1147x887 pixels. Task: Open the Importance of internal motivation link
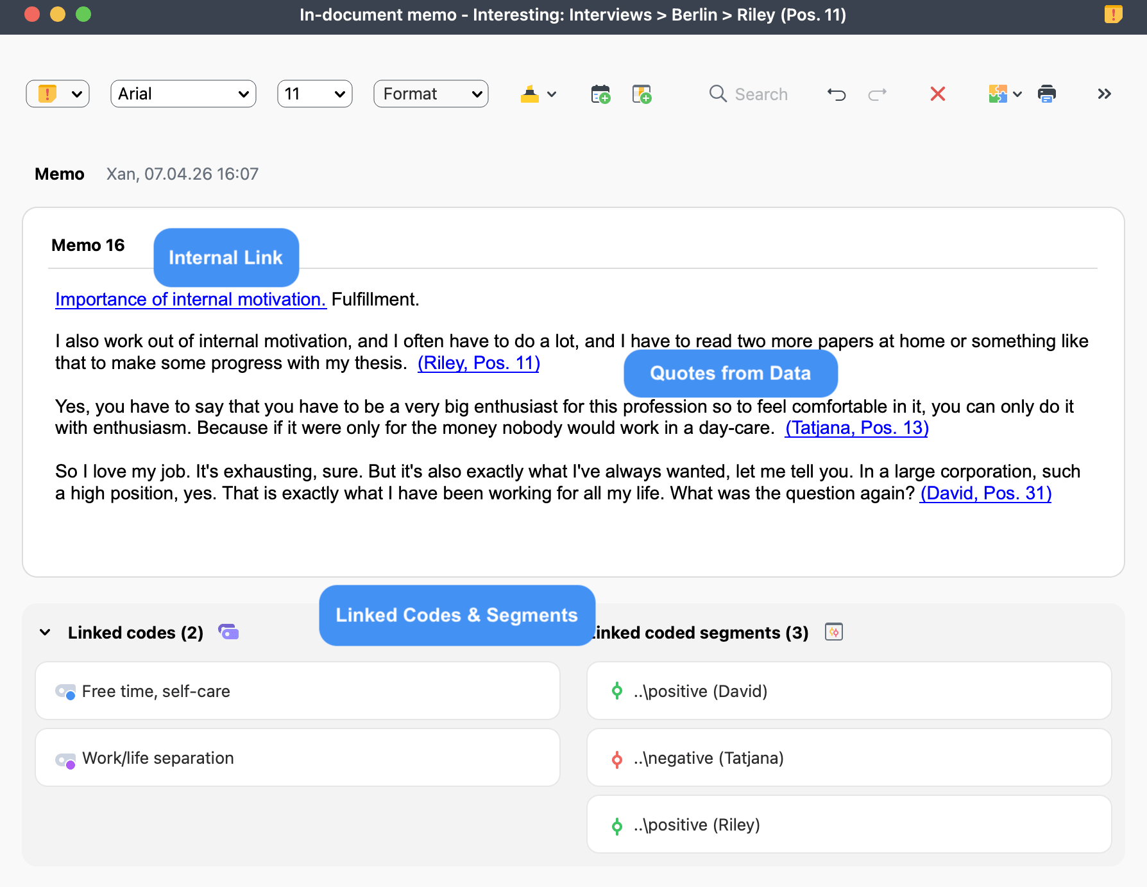(191, 299)
